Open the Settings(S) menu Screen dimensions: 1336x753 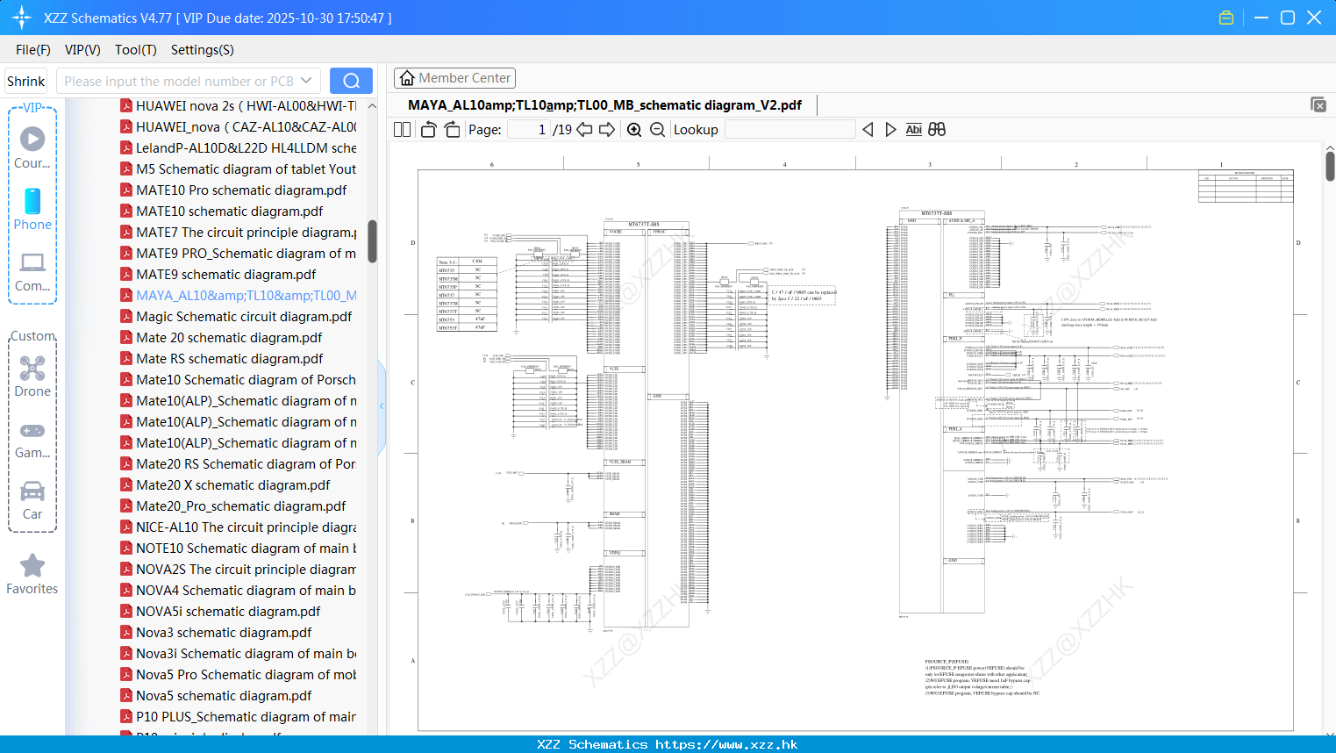pos(203,50)
